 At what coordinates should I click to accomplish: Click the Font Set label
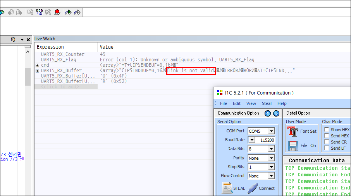click(x=308, y=131)
